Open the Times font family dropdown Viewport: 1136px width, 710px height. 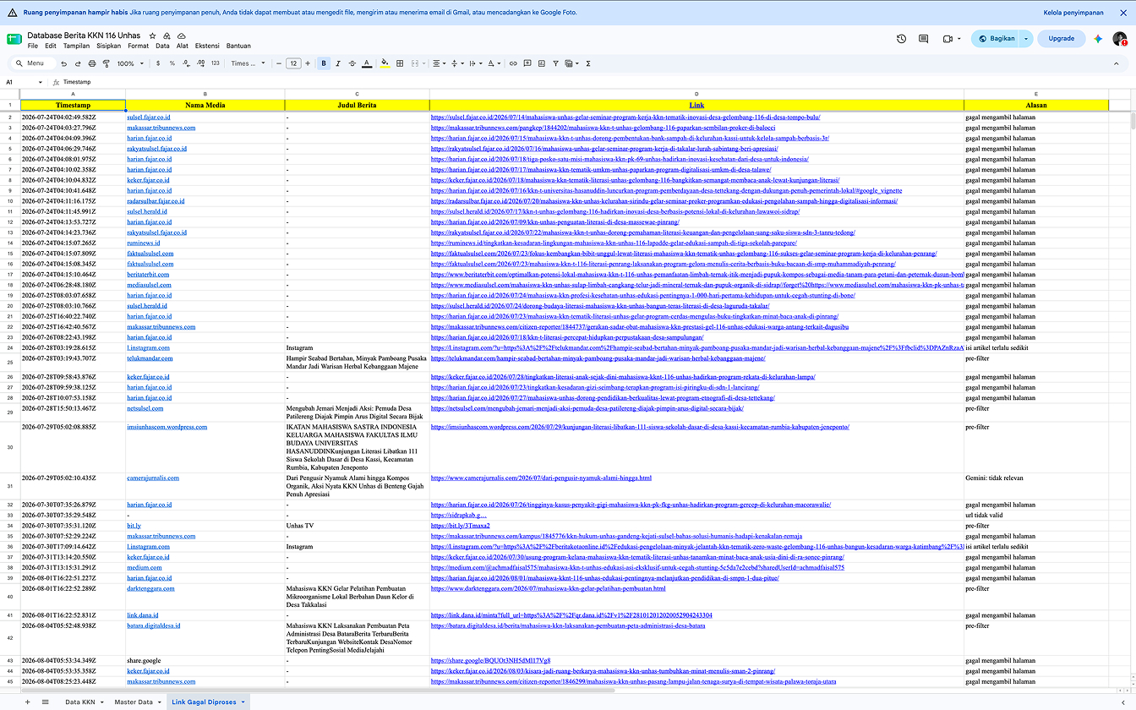tap(248, 63)
